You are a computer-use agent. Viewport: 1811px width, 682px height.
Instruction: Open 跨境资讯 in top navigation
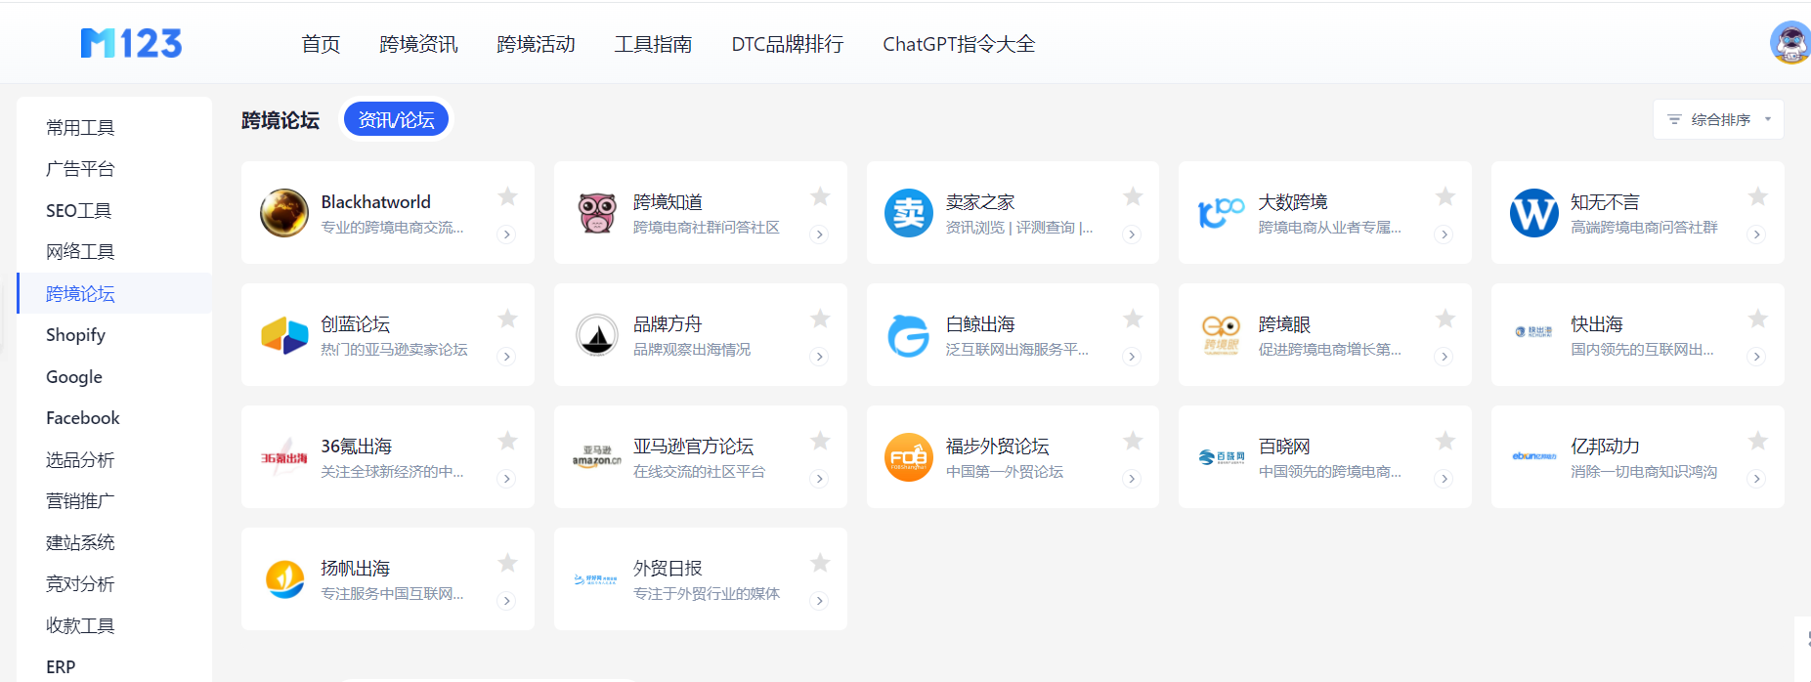tap(418, 44)
